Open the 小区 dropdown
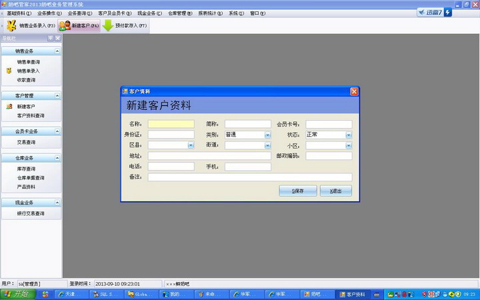The width and height of the screenshot is (480, 300). click(x=349, y=145)
